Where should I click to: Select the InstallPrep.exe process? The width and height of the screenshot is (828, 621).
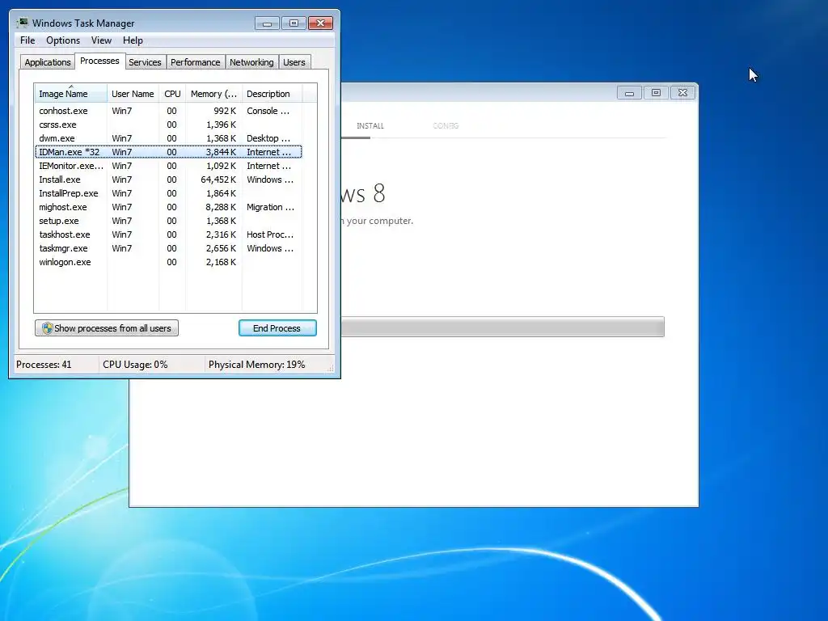tap(168, 193)
